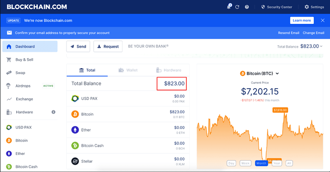Click the Hardware info icon in sidebar
This screenshot has width=330, height=172.
pyautogui.click(x=54, y=112)
